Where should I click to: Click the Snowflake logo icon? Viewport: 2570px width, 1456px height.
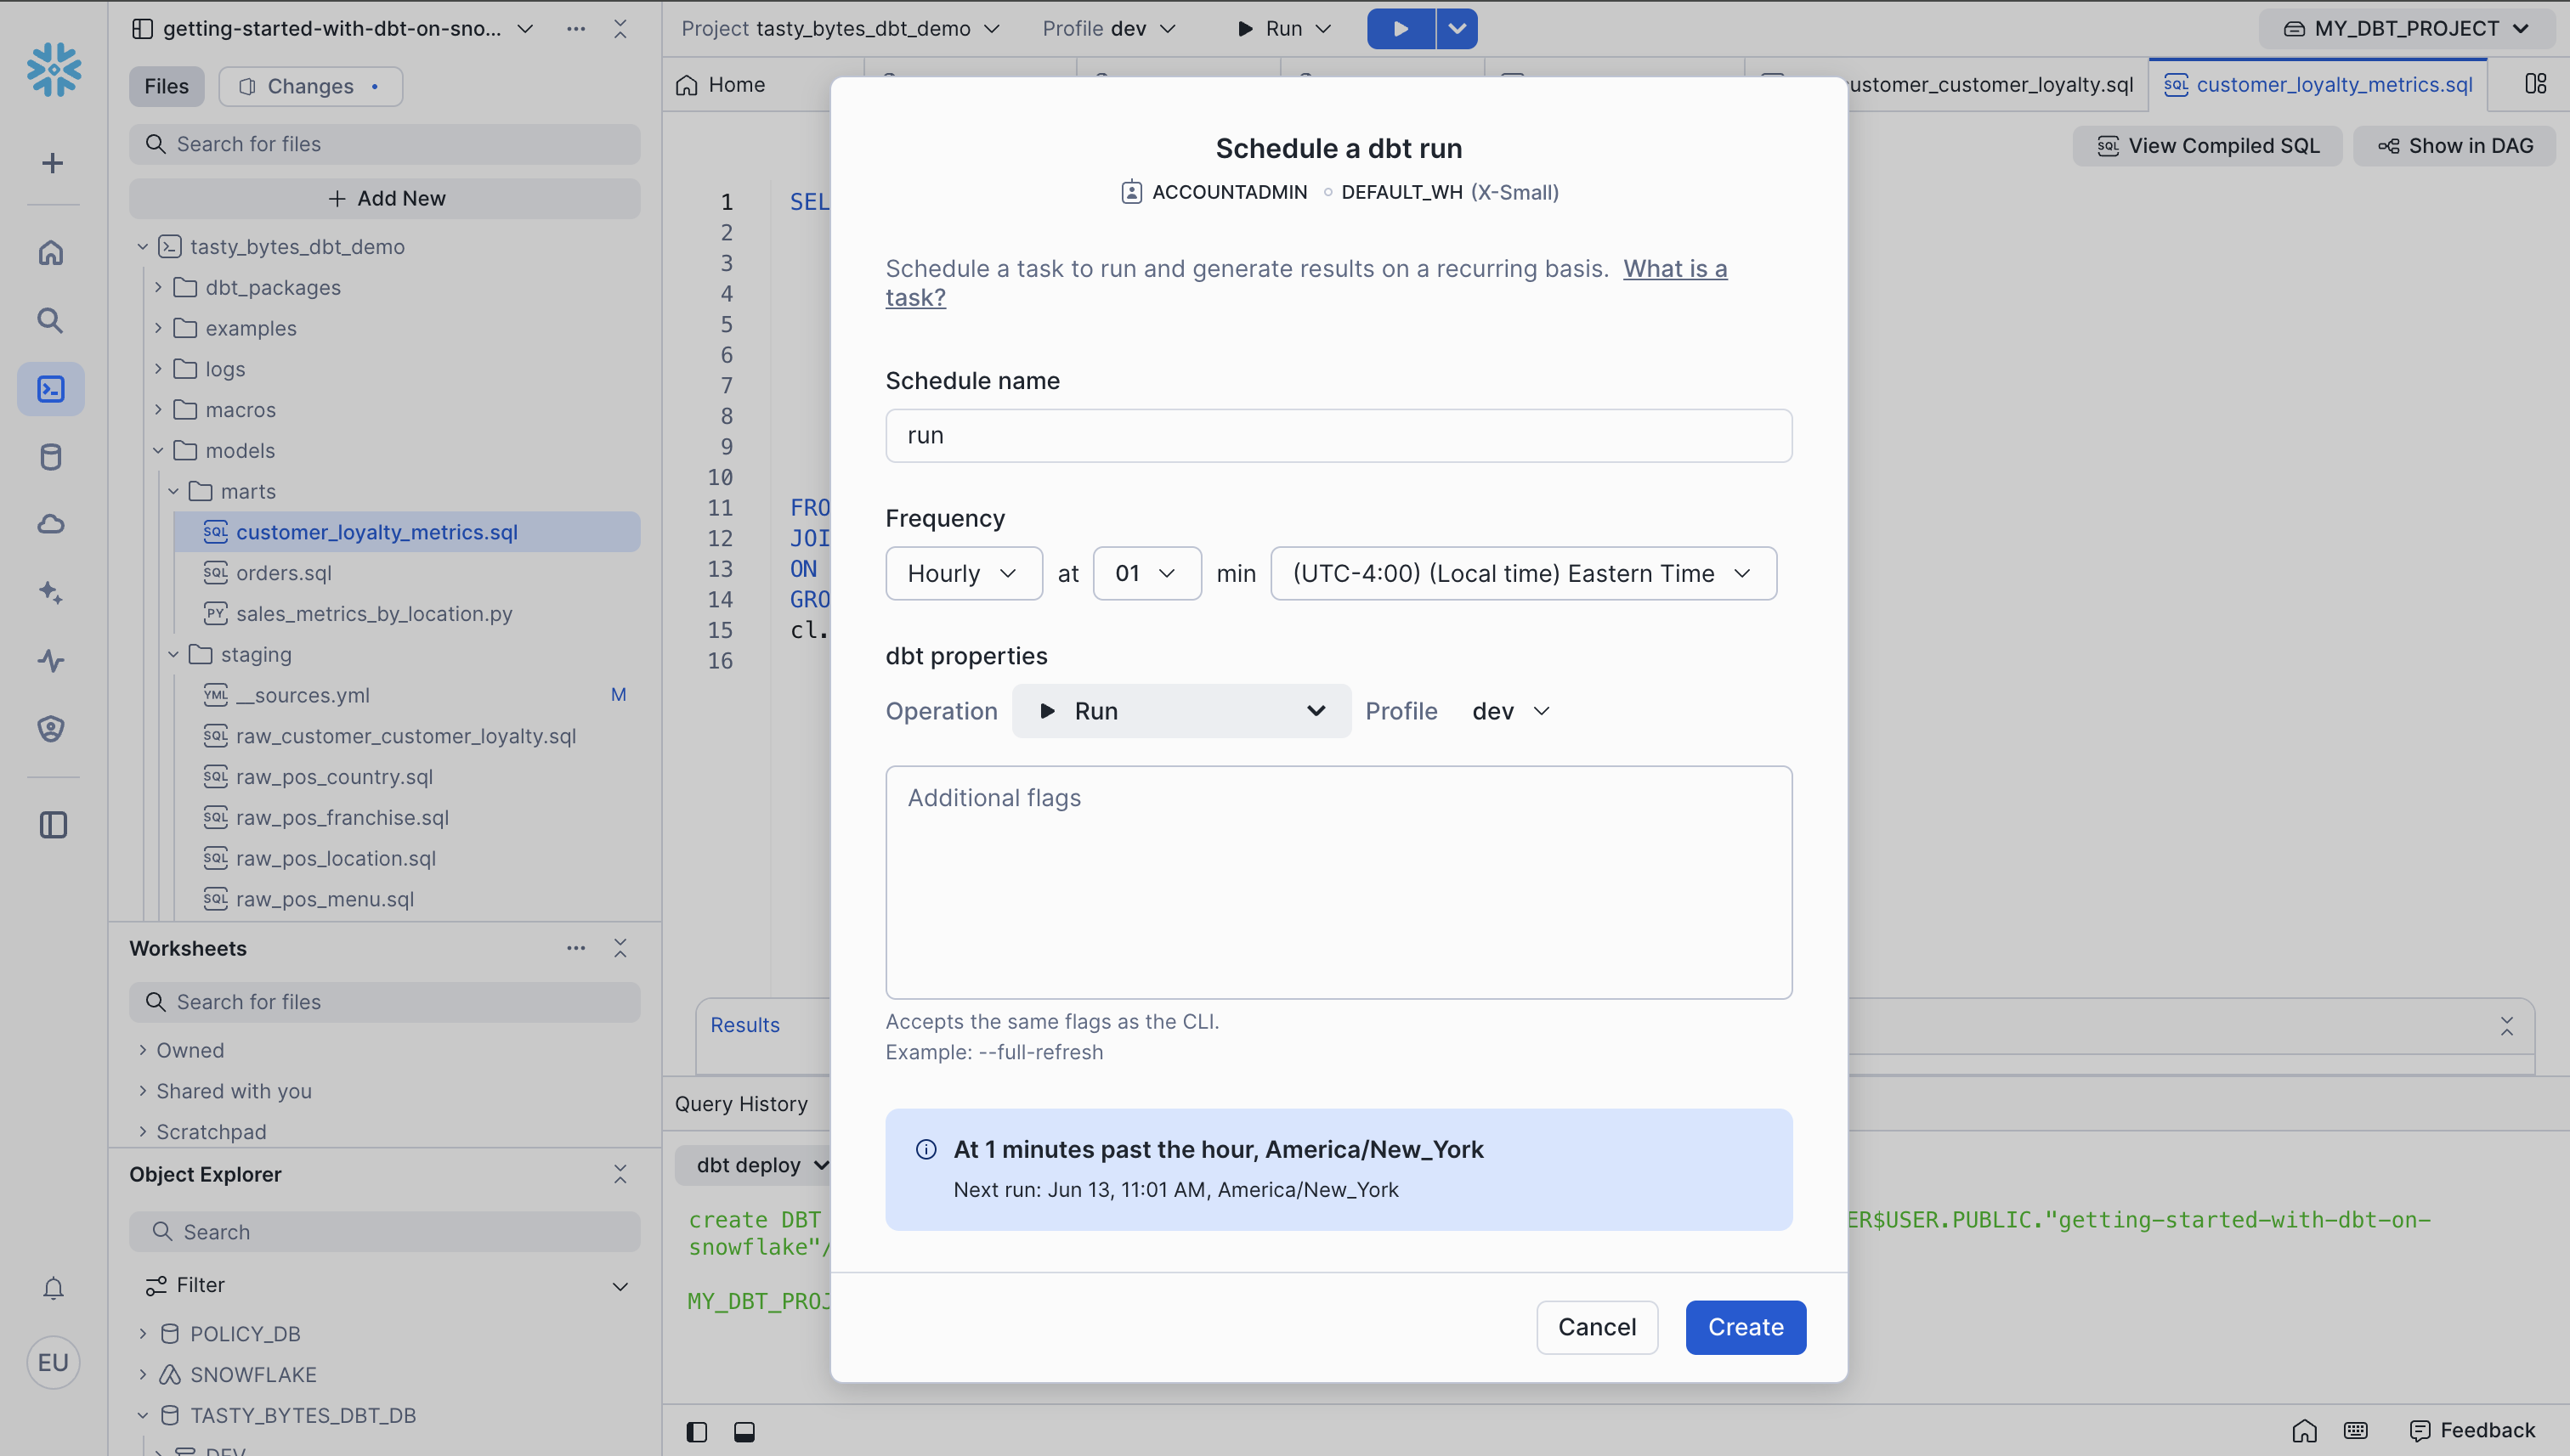pyautogui.click(x=53, y=69)
